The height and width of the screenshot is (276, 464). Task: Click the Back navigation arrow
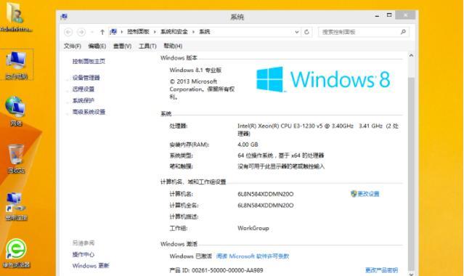68,32
